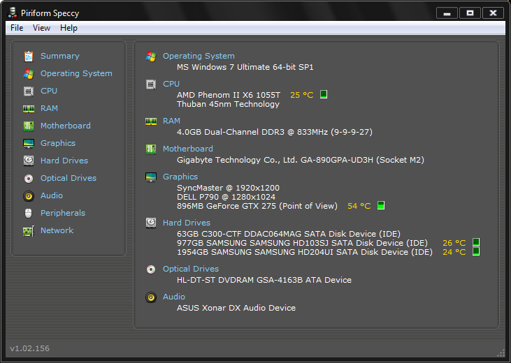The image size is (511, 363).
Task: Select Graphics section in the sidebar
Action: pyautogui.click(x=58, y=143)
